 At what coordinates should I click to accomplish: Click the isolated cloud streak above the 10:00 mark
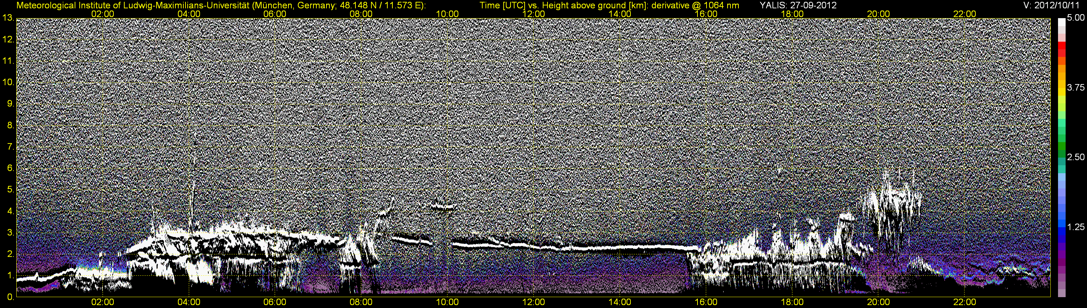click(x=442, y=207)
